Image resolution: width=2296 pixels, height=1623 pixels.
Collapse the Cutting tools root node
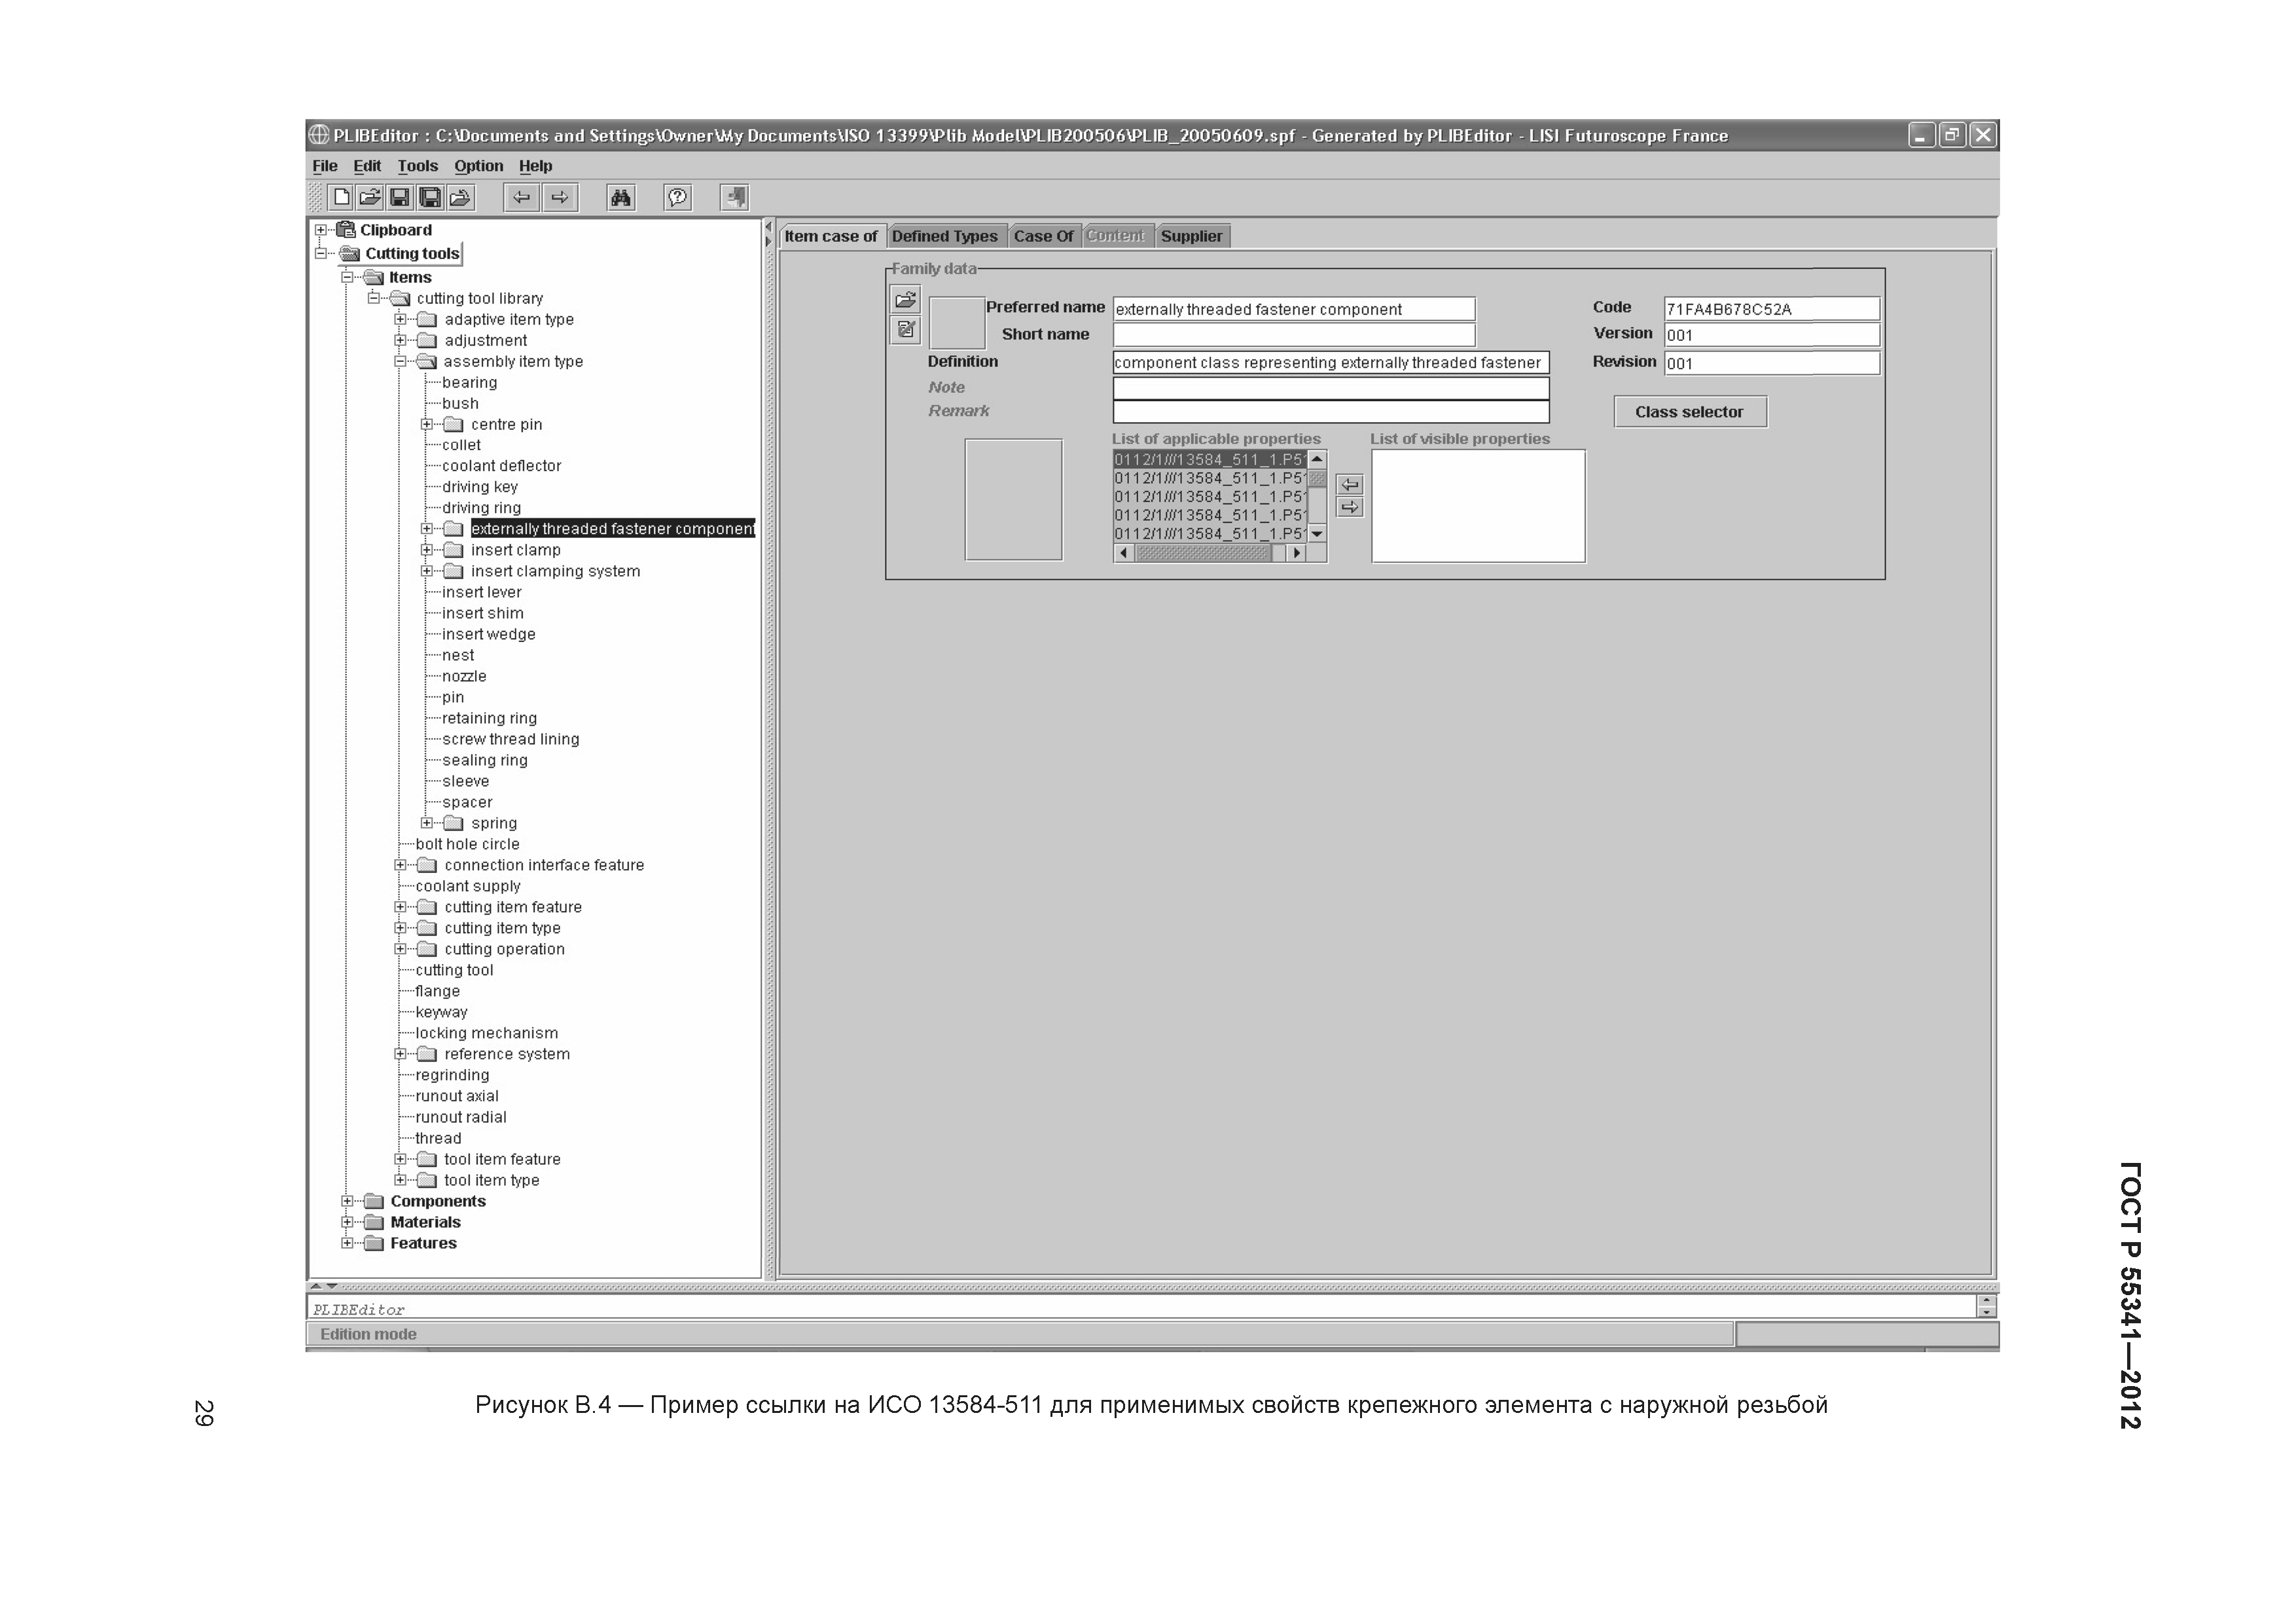pyautogui.click(x=321, y=254)
